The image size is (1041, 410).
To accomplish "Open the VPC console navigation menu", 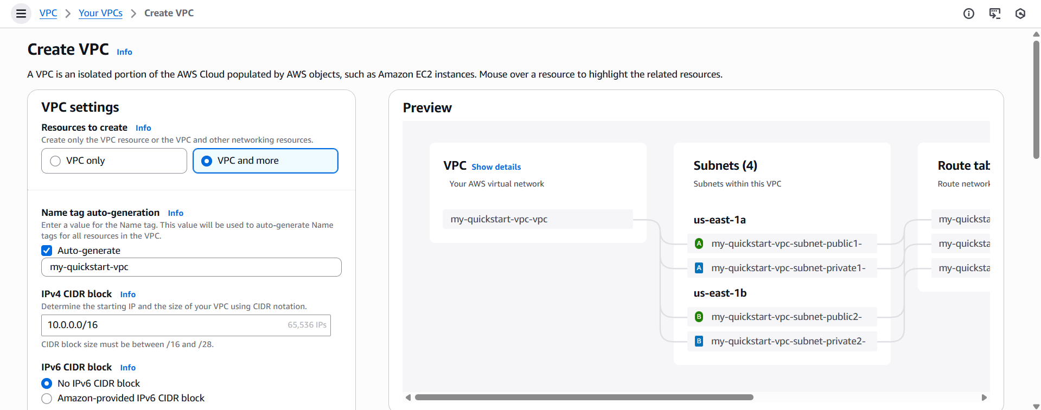I will coord(21,13).
